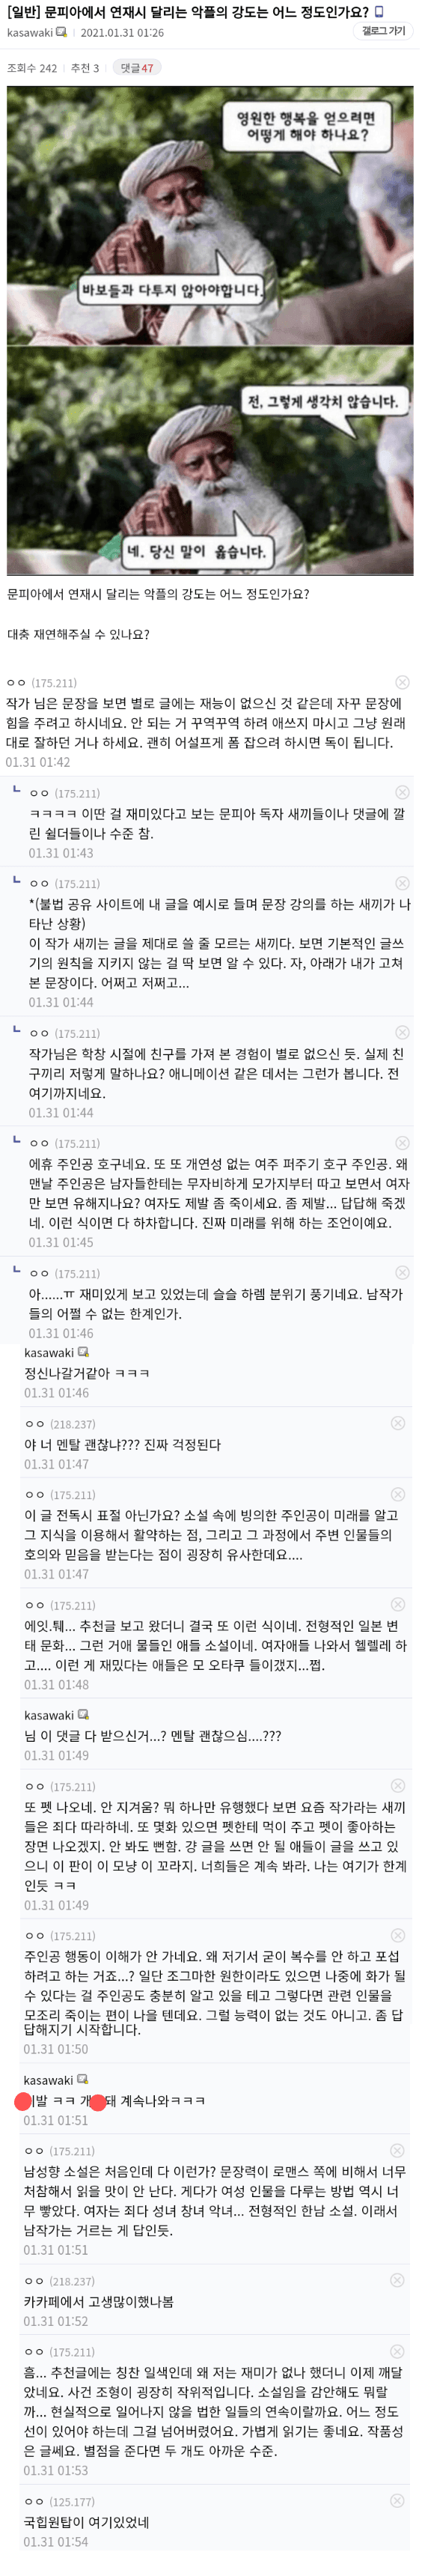The width and height of the screenshot is (422, 2576).
Task: Select commenter ㅇㅇ (218.237) at 01:52
Action: [60, 2281]
